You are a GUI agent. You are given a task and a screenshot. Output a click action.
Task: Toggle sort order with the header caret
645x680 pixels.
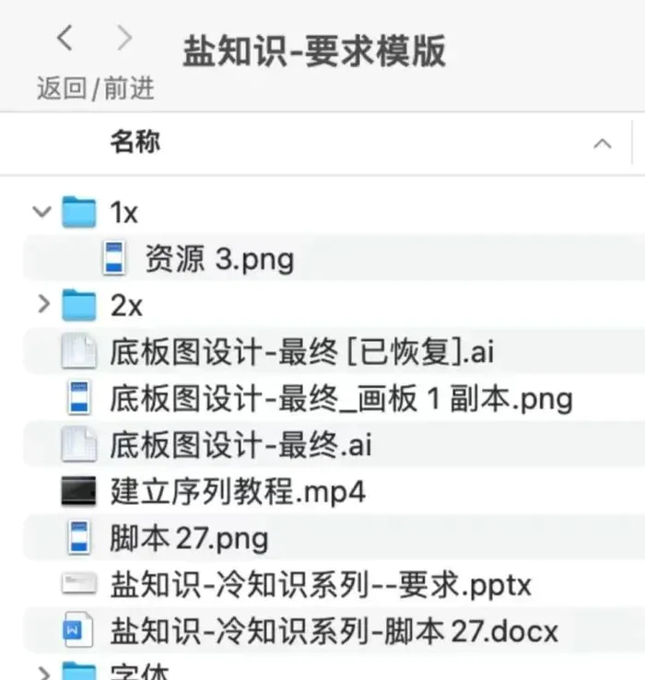[x=603, y=144]
